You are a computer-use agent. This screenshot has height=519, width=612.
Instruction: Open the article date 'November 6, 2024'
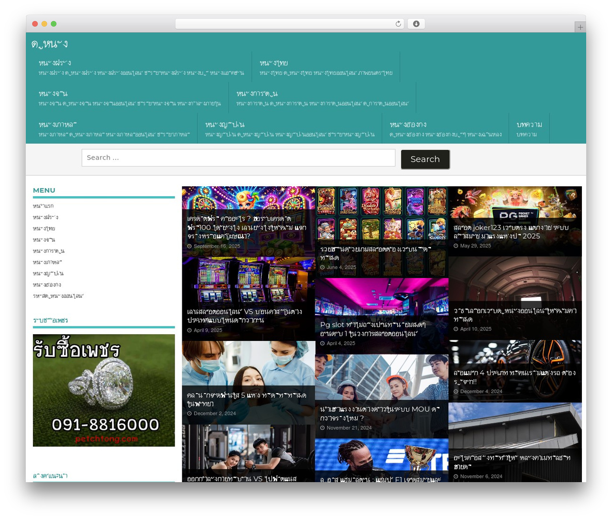pyautogui.click(x=481, y=476)
